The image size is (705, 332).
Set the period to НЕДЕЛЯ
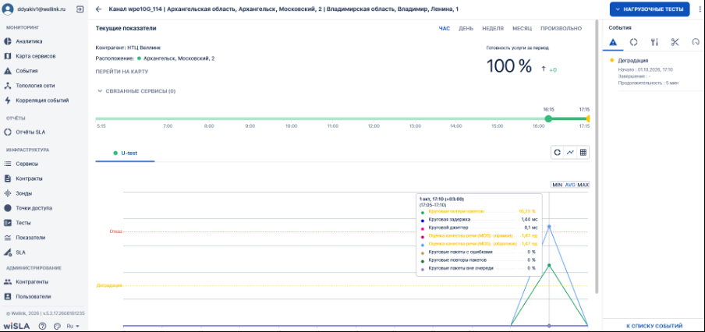pos(493,28)
